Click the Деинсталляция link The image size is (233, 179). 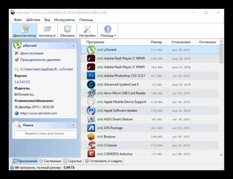coord(32,53)
